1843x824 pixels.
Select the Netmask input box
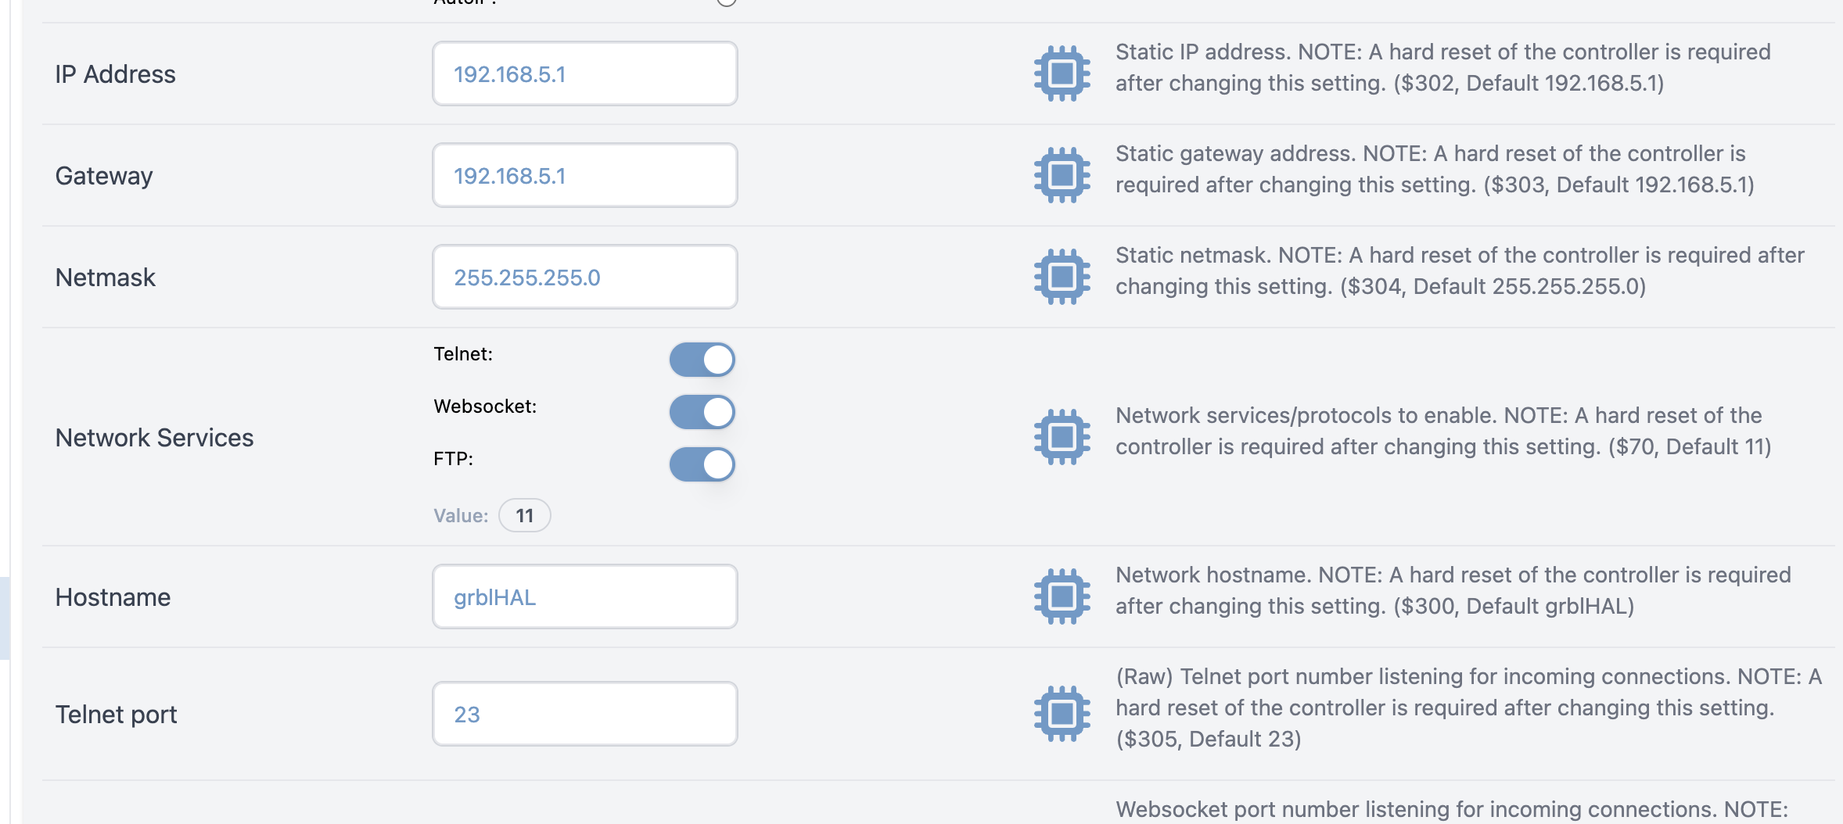tap(584, 278)
